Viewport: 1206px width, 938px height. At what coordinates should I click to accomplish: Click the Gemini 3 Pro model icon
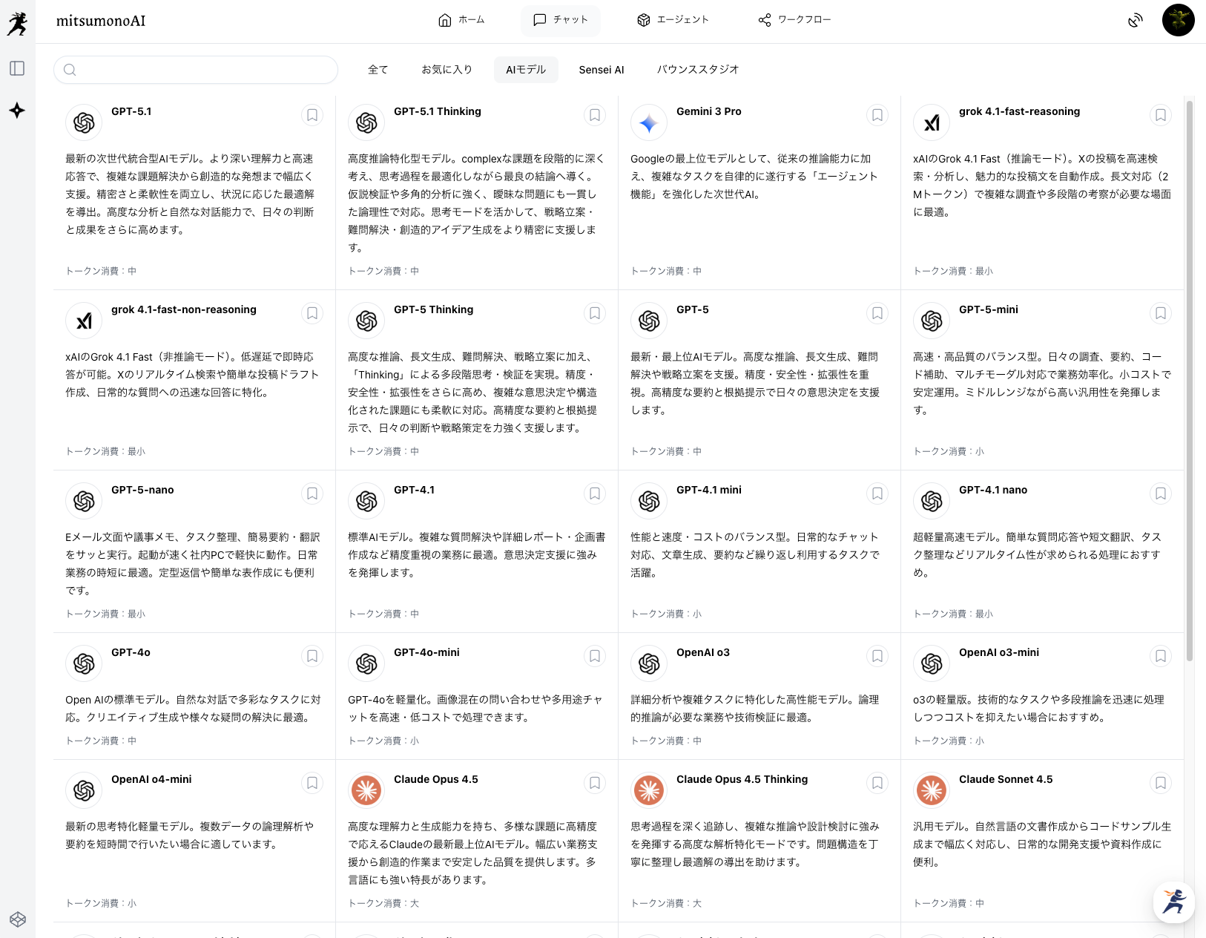pyautogui.click(x=649, y=122)
